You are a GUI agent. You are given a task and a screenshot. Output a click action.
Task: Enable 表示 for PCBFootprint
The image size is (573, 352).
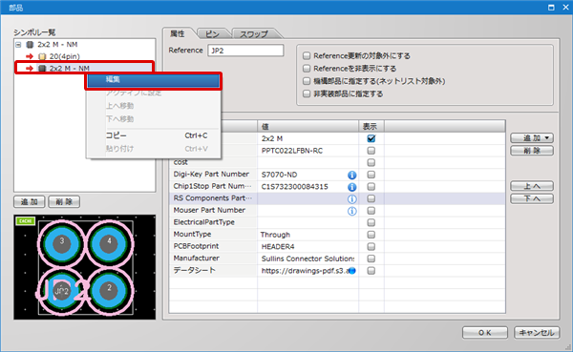371,246
